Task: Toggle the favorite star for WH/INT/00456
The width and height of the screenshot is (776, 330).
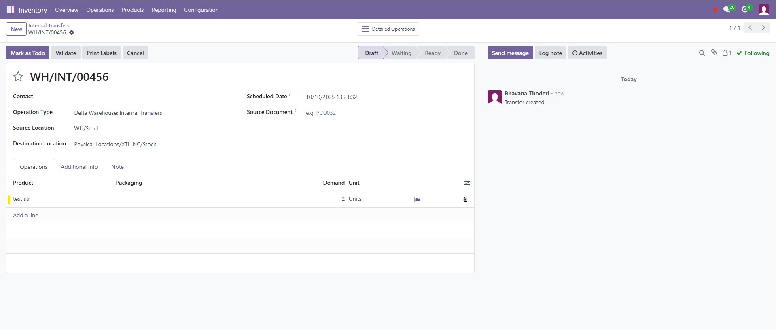Action: click(x=18, y=77)
